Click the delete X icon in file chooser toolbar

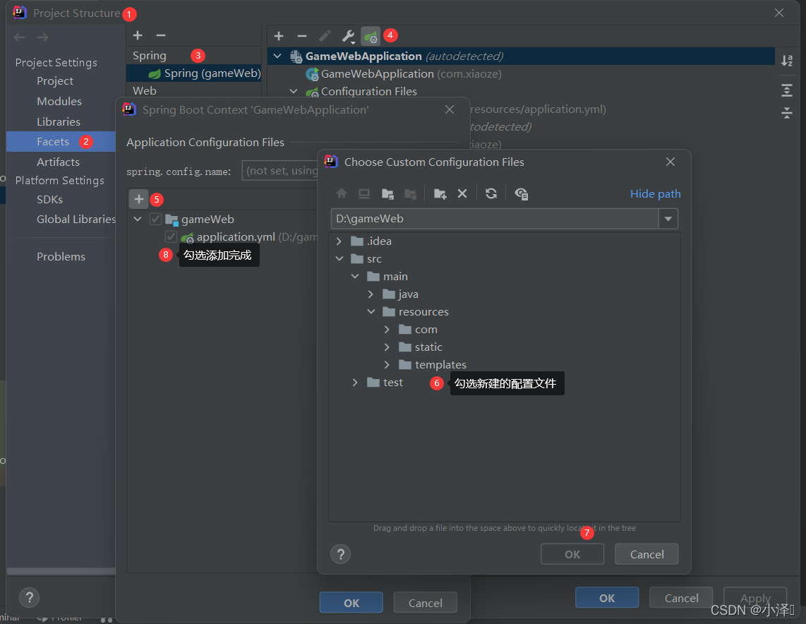pos(462,194)
